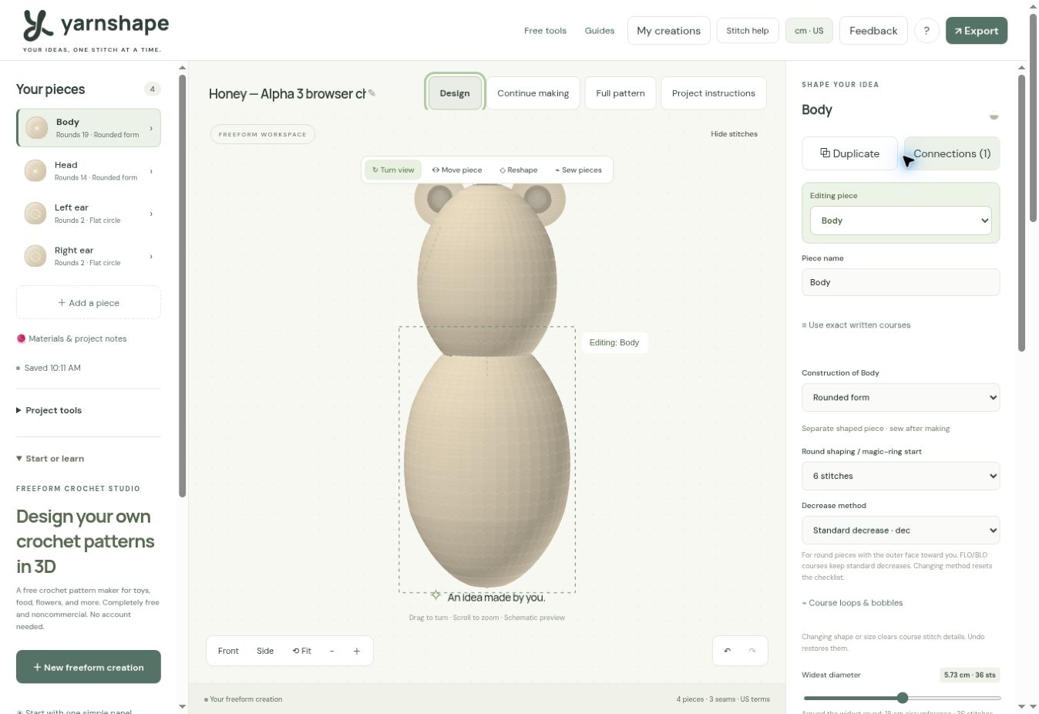Click the Head piece thumbnail icon
The width and height of the screenshot is (1039, 714).
[x=35, y=171]
